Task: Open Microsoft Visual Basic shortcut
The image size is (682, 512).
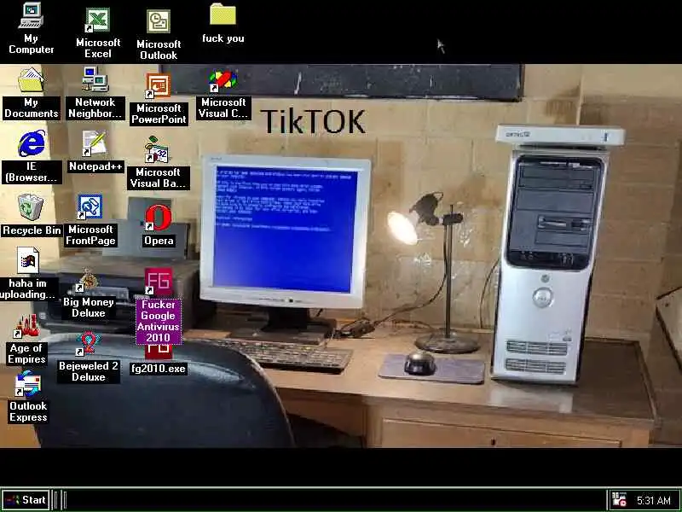Action: 157,150
